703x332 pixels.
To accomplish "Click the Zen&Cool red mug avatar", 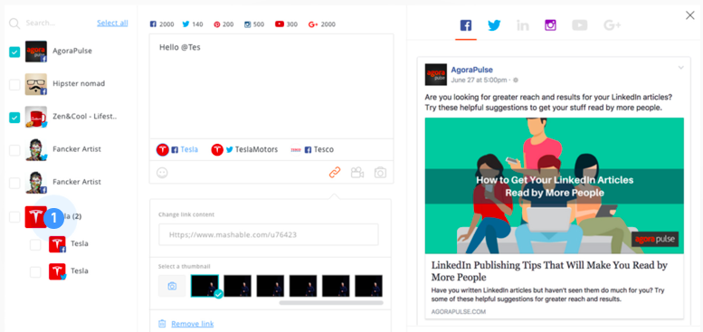I will 36,117.
